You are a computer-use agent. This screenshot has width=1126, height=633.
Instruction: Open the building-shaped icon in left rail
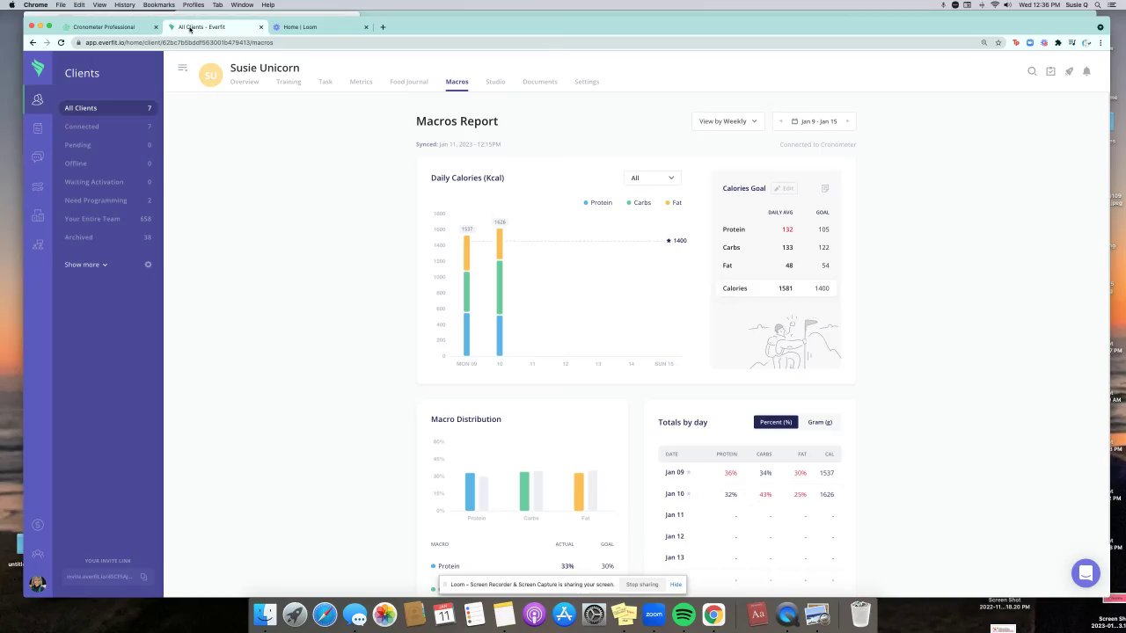tap(37, 215)
